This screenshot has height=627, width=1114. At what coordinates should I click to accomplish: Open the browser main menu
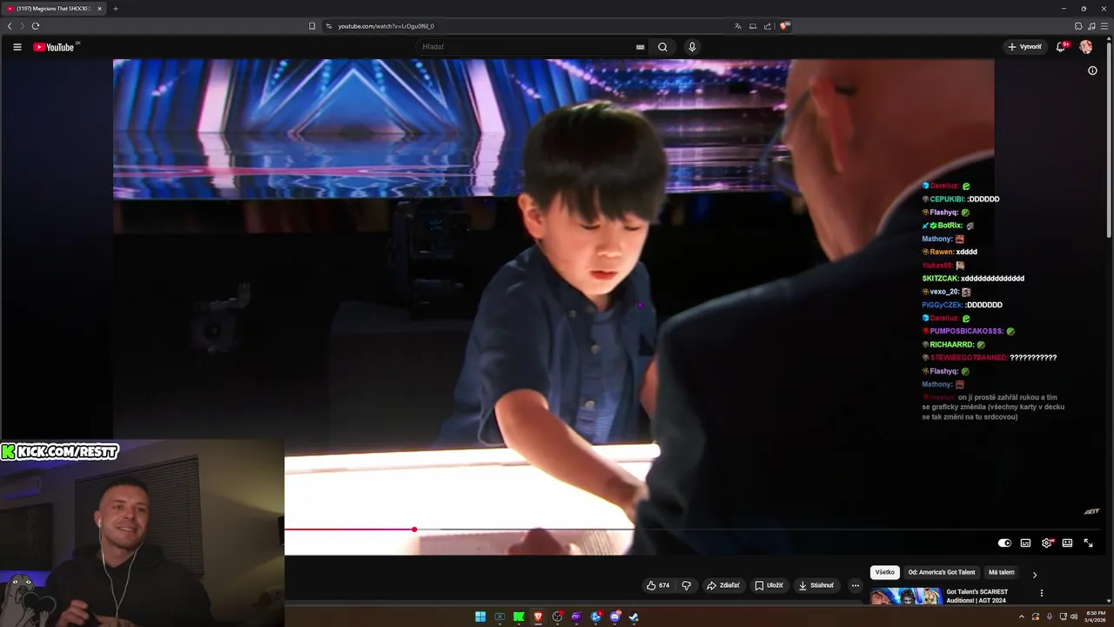coord(1104,26)
